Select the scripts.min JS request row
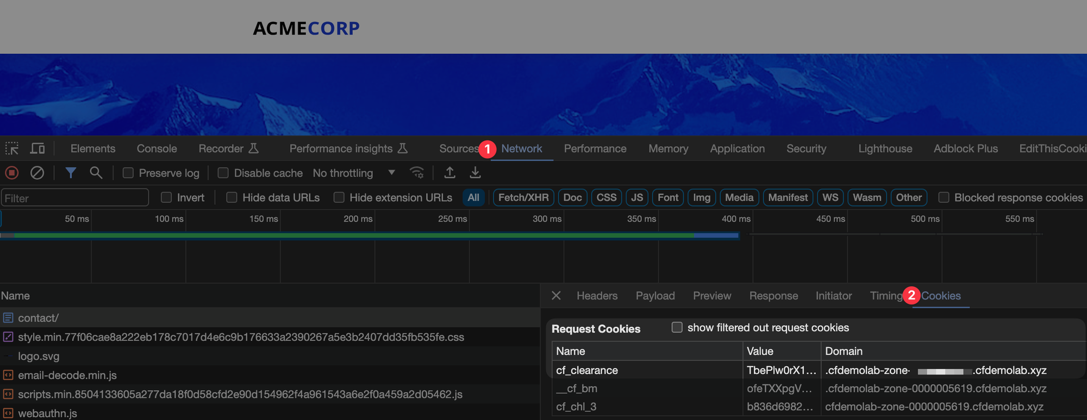The width and height of the screenshot is (1087, 420). (x=270, y=394)
